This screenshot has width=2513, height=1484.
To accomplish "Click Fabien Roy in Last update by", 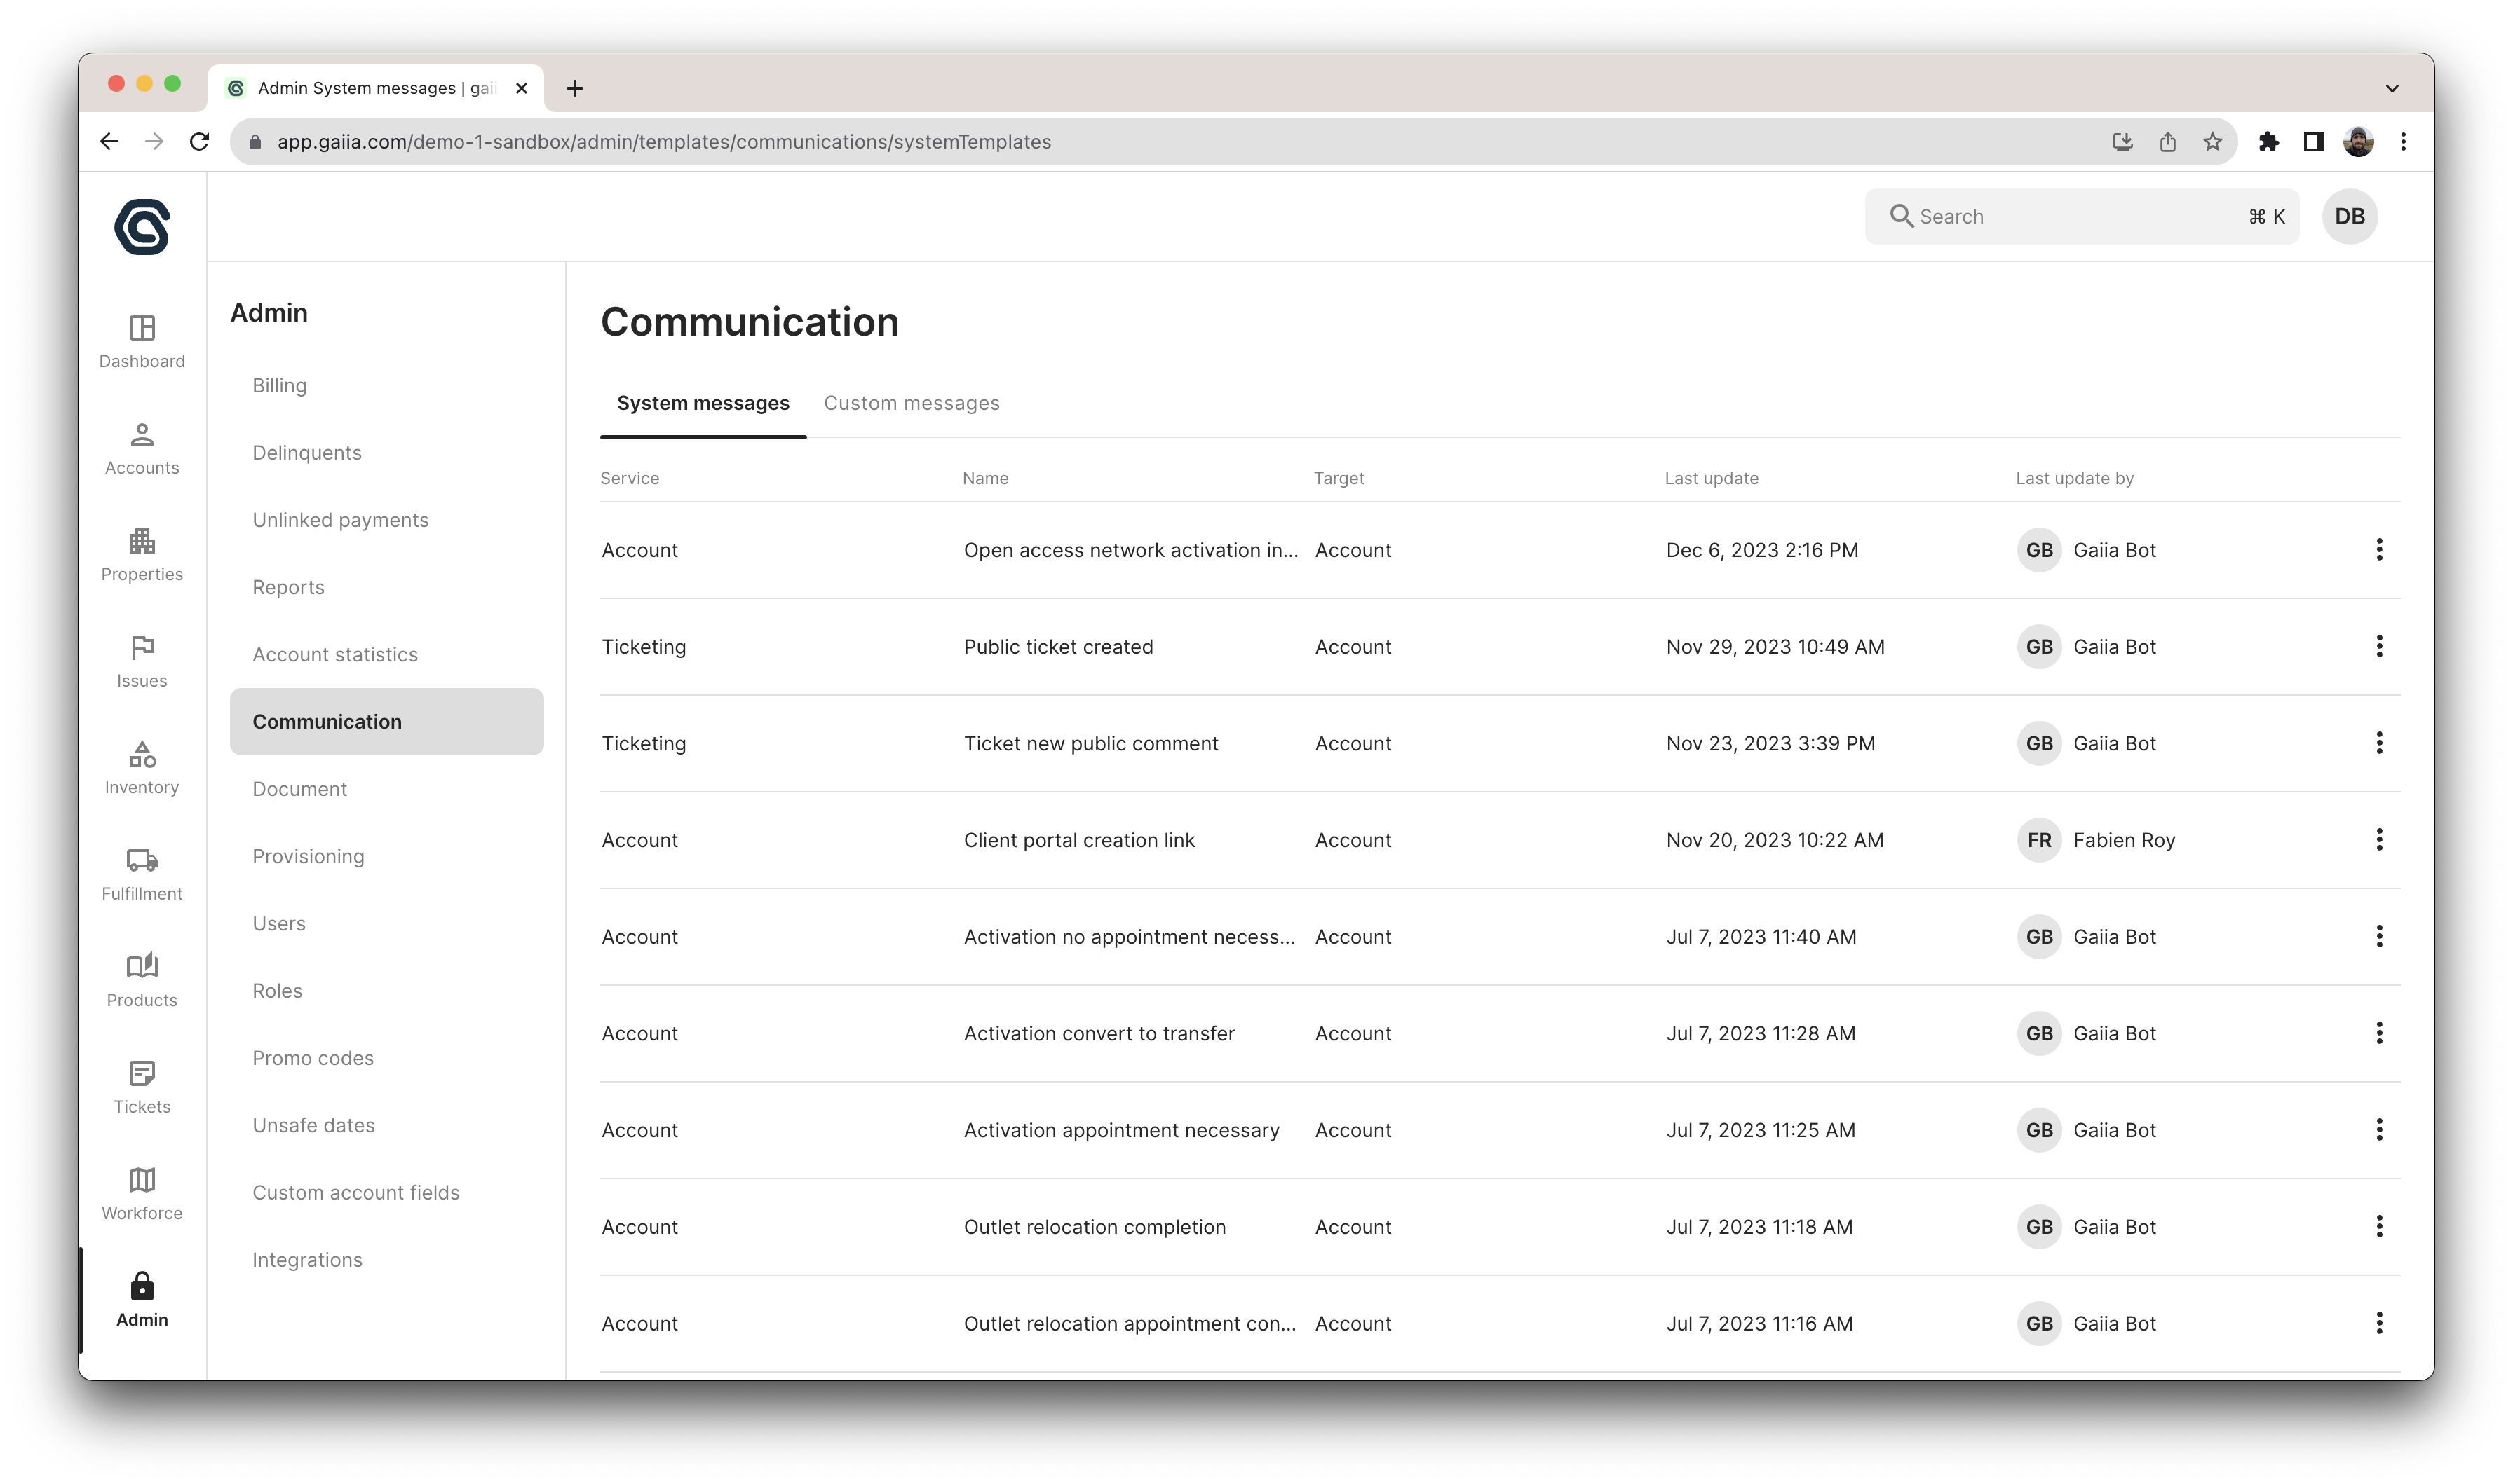I will pos(2123,840).
